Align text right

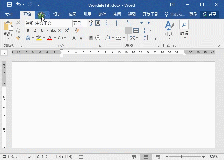pyautogui.click(x=122, y=30)
